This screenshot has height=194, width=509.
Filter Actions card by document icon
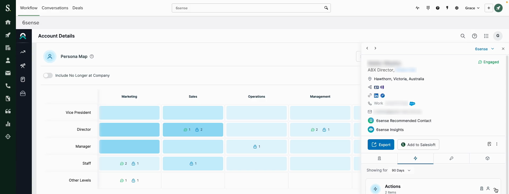[482, 188]
